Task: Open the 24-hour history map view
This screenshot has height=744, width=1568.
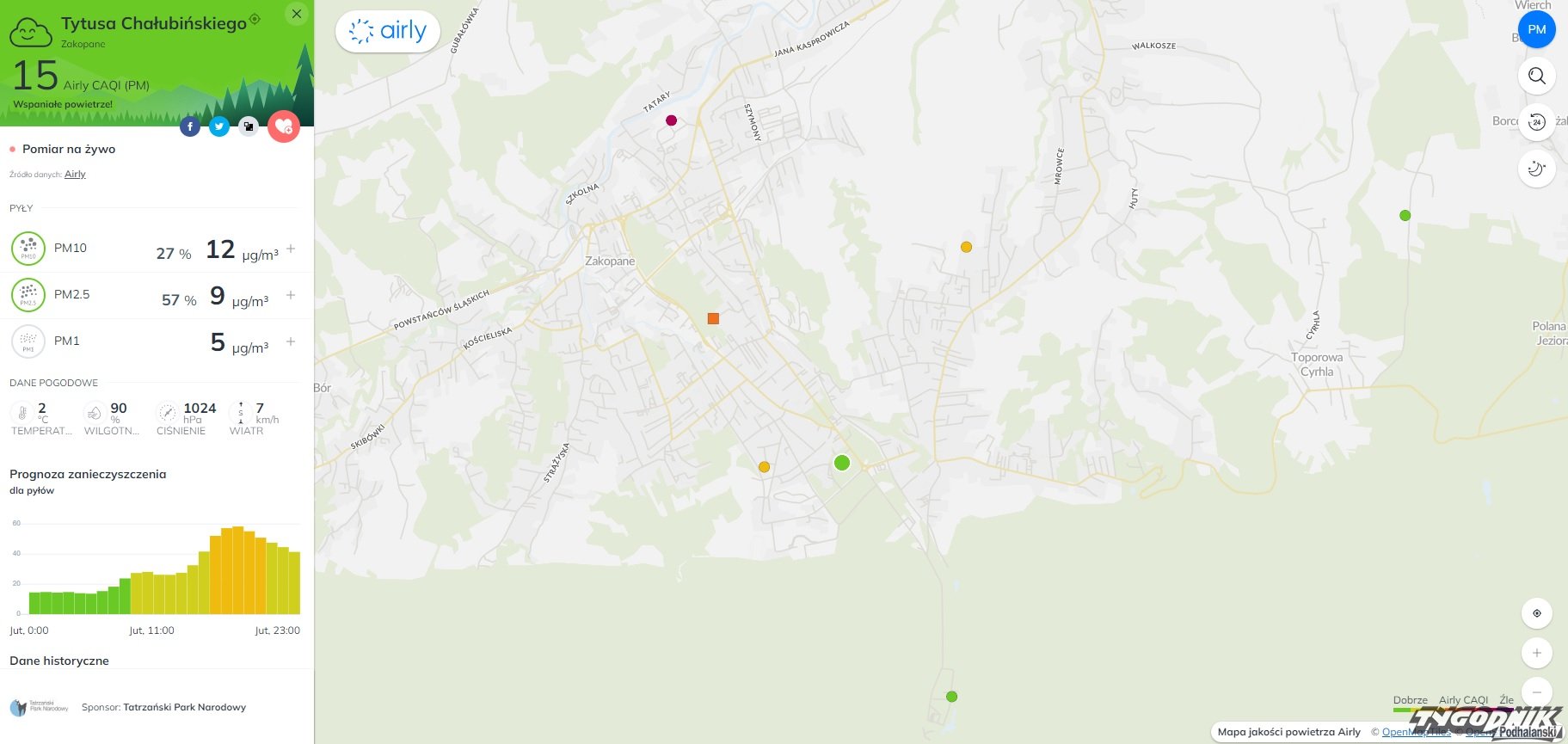Action: pyautogui.click(x=1536, y=122)
